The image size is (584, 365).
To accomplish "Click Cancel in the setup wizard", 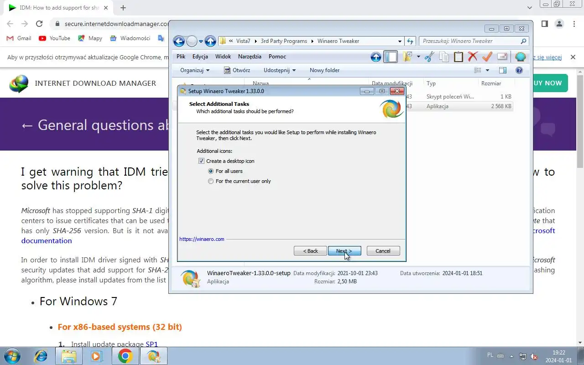I will (x=383, y=251).
